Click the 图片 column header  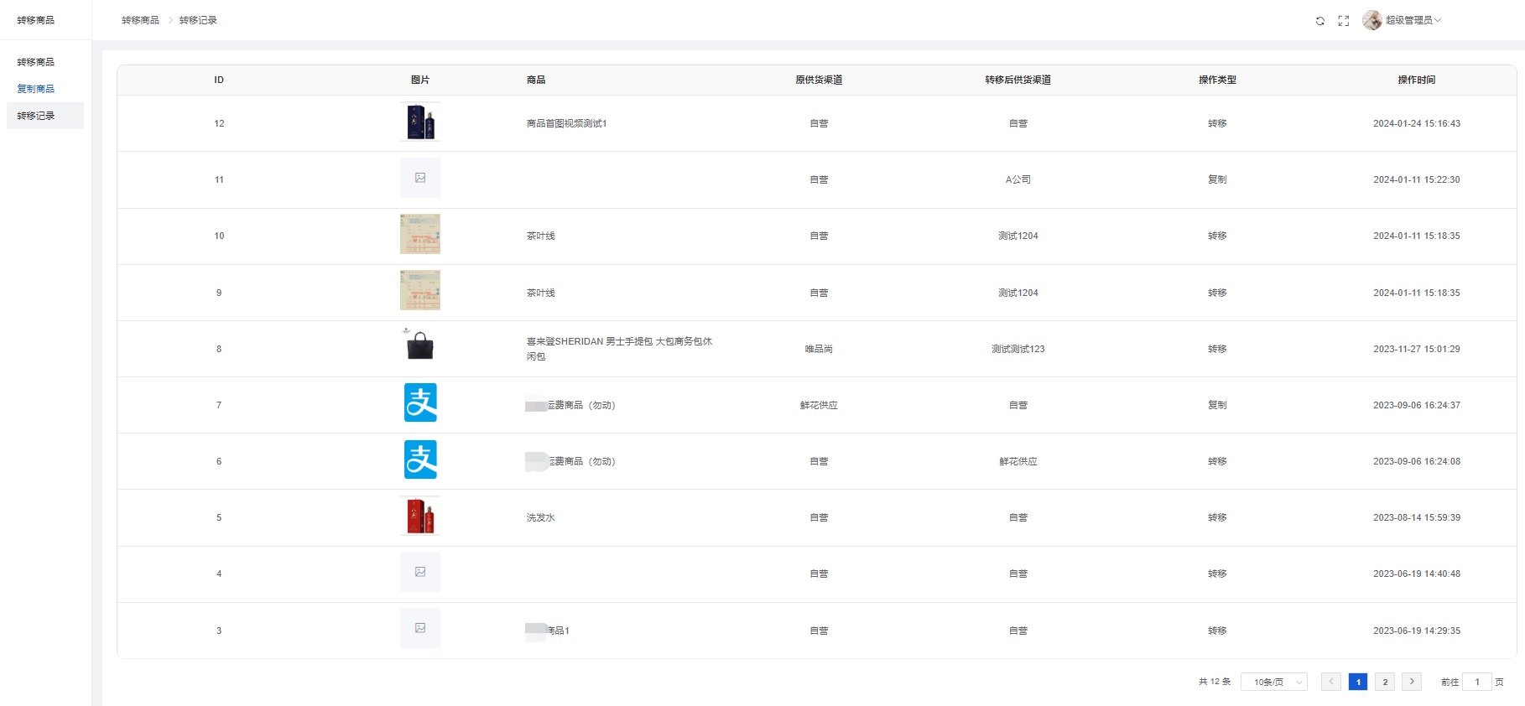420,80
